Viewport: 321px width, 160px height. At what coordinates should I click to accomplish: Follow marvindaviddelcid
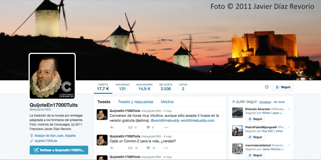255,155
